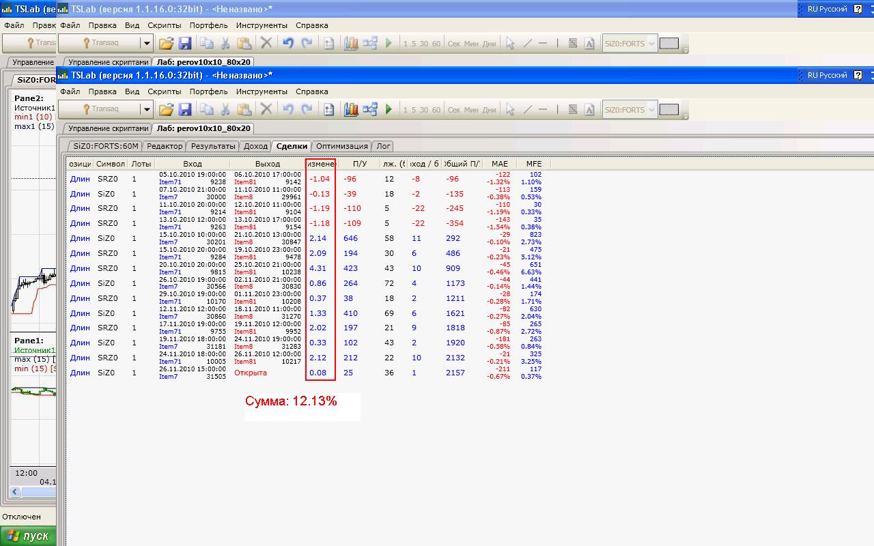Click the gray color swatch in front toolbar
This screenshot has width=874, height=546.
click(x=668, y=109)
